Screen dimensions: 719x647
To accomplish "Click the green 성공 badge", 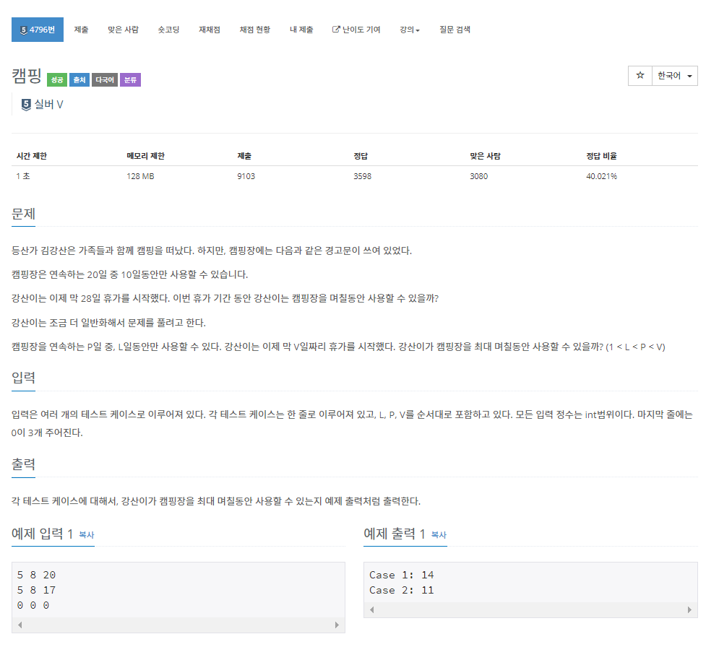I will coord(57,79).
